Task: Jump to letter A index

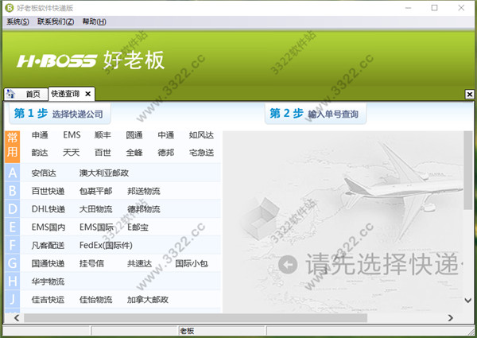Action: click(12, 173)
